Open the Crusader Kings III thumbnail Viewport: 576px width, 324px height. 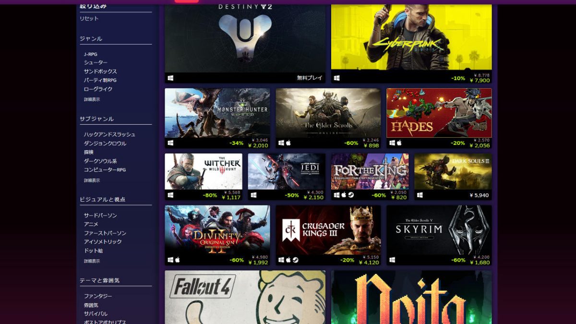pyautogui.click(x=328, y=230)
